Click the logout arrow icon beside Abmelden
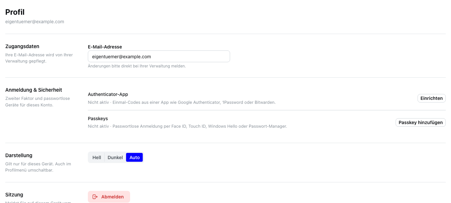The width and height of the screenshot is (451, 203). [x=95, y=197]
